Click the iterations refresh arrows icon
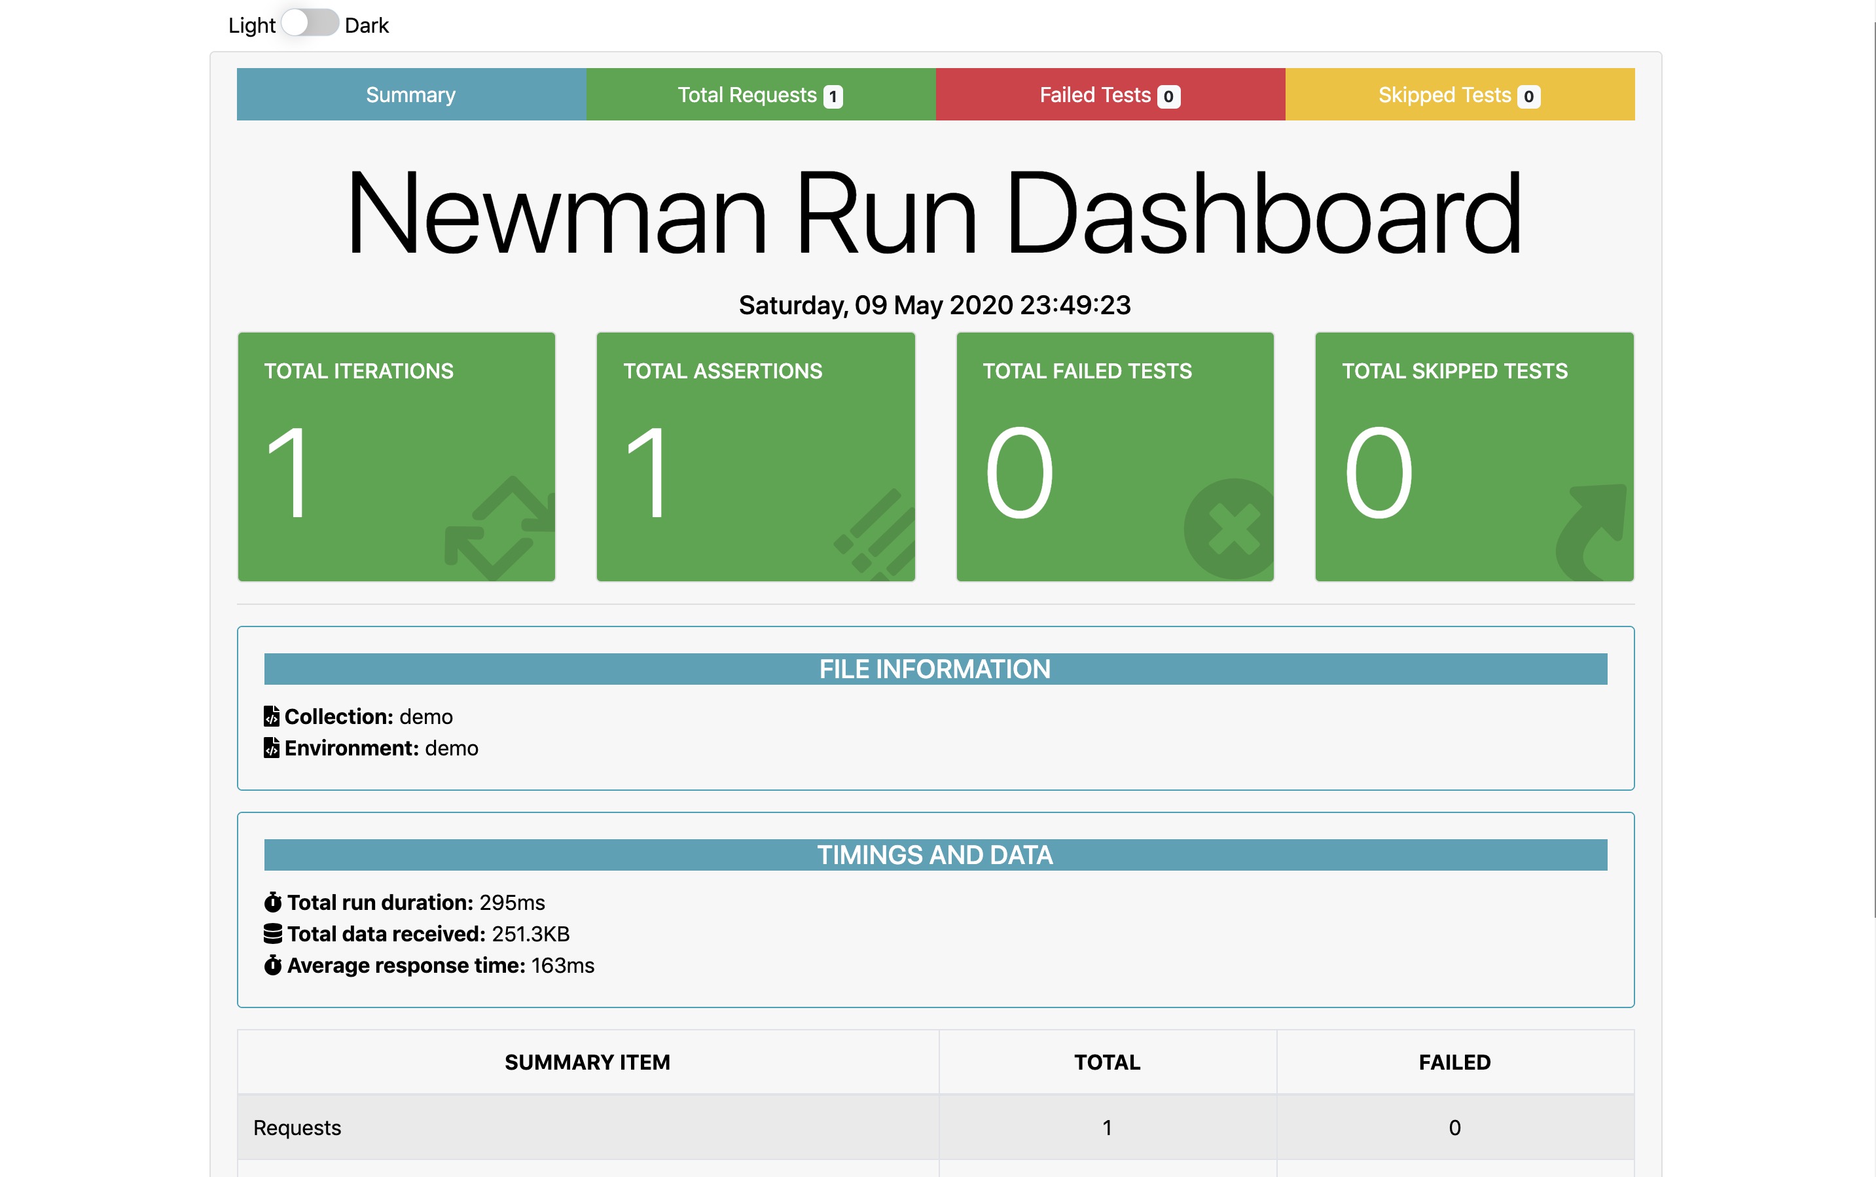This screenshot has height=1177, width=1876. [x=499, y=530]
